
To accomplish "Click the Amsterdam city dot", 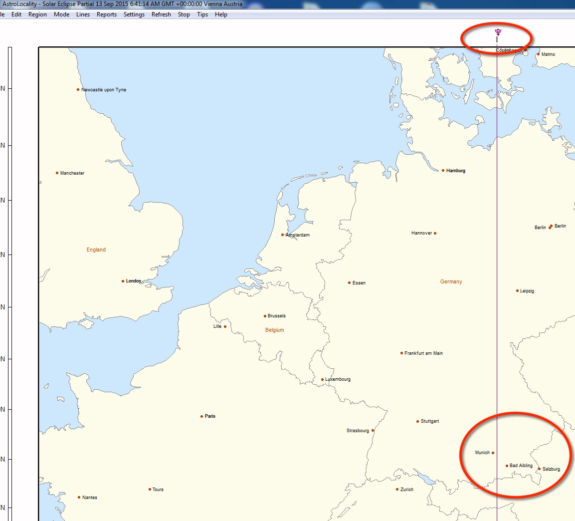I will pyautogui.click(x=282, y=235).
